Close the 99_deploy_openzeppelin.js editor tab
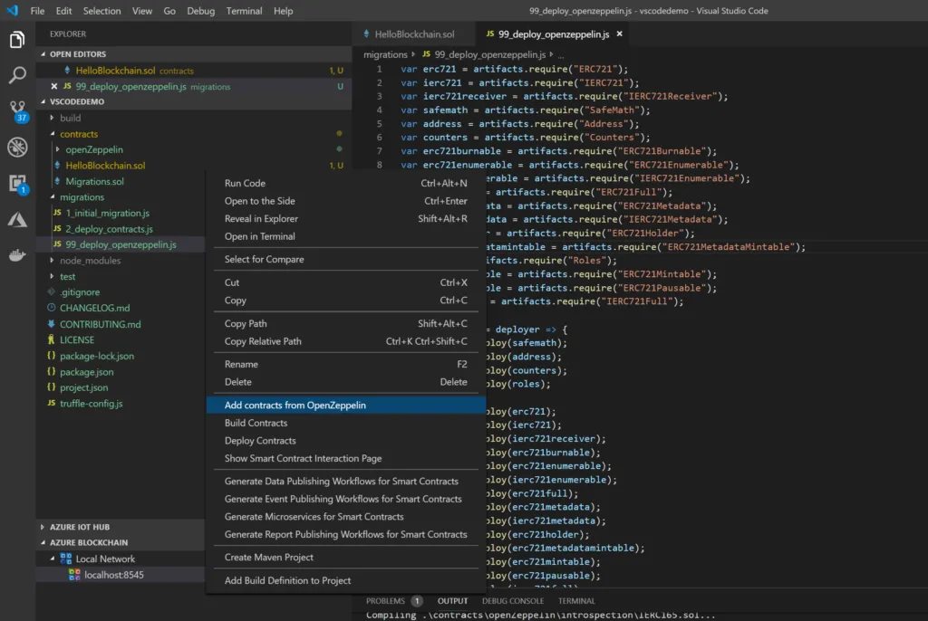 click(620, 33)
